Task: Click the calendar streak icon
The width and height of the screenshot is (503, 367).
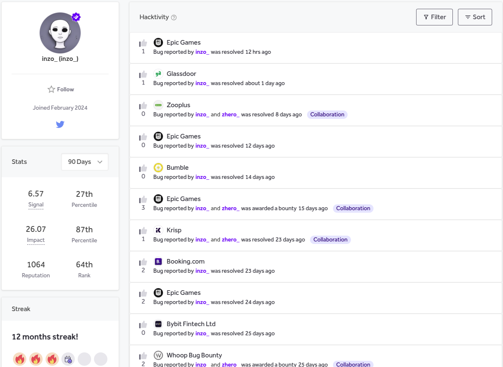Action: pos(68,359)
